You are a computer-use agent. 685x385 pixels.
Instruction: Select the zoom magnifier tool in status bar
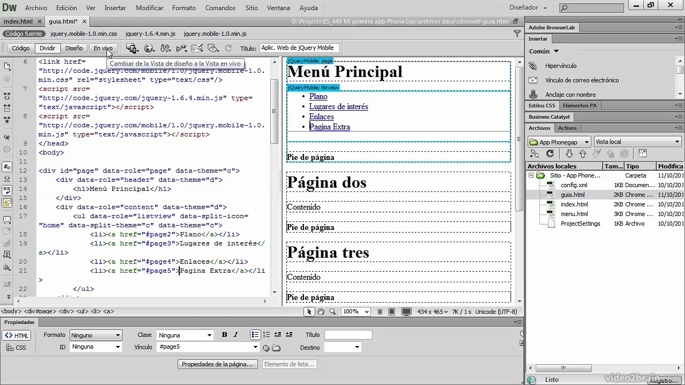(x=332, y=312)
